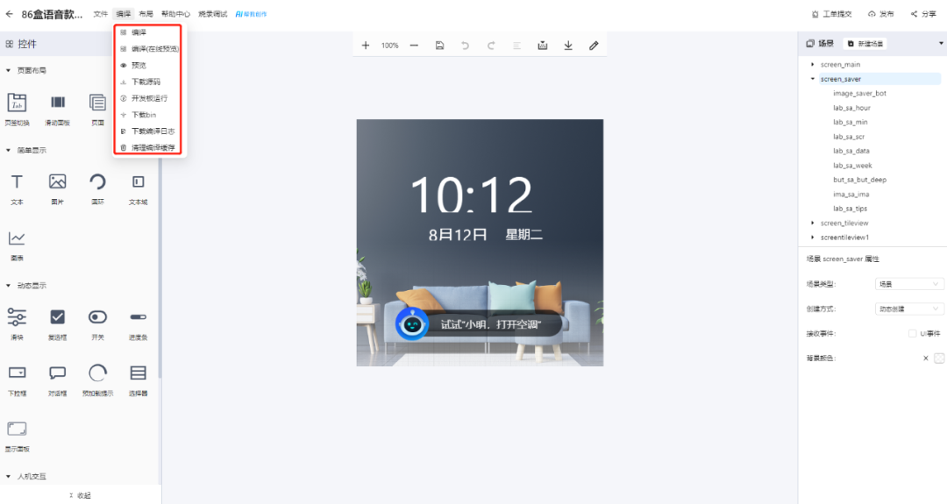Choose 下载编译日志 from the compile menu
947x504 pixels.
(x=148, y=131)
